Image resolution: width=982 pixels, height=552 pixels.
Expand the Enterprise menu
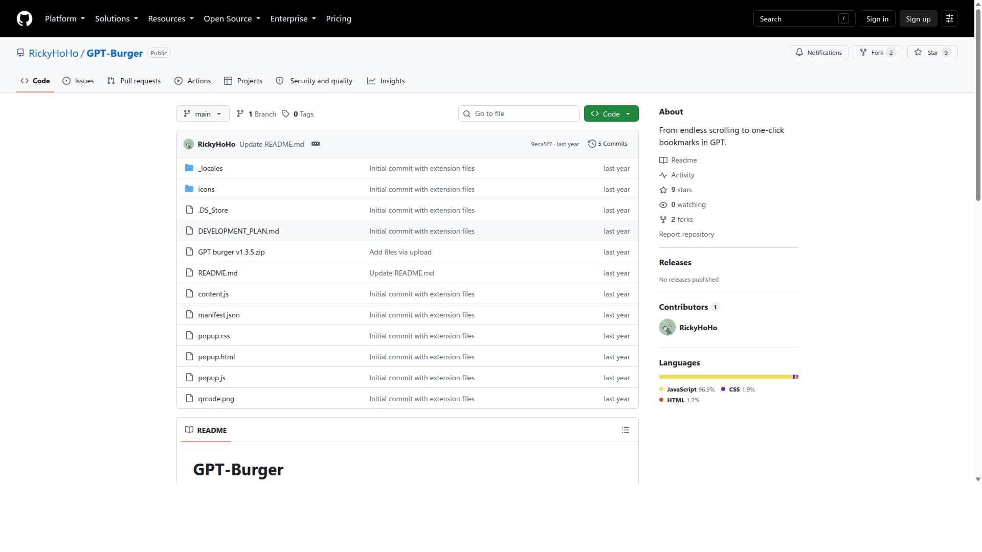click(x=293, y=19)
